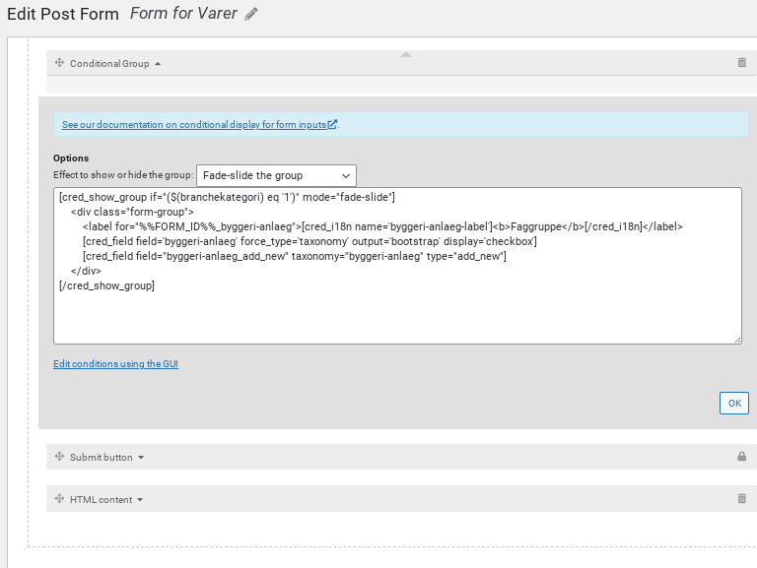Click the move handle of HTML content row

(x=59, y=498)
